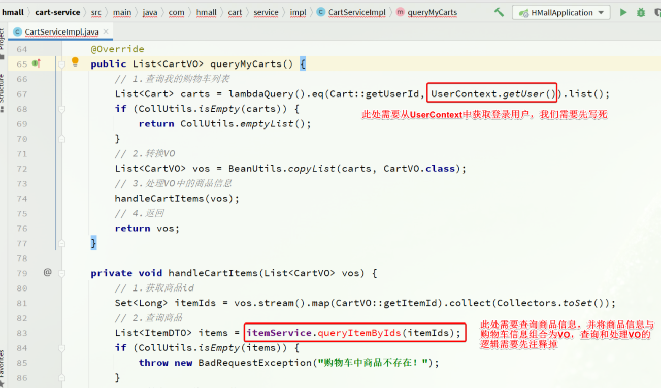Click CollUtils.isEmpty(items) on line 84
The height and width of the screenshot is (388, 661).
pyautogui.click(x=216, y=348)
